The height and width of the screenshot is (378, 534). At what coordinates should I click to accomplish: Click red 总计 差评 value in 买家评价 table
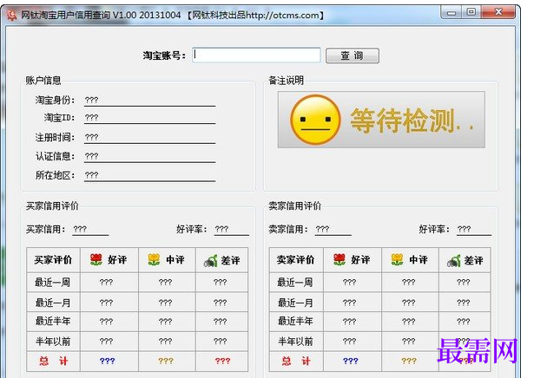223,361
